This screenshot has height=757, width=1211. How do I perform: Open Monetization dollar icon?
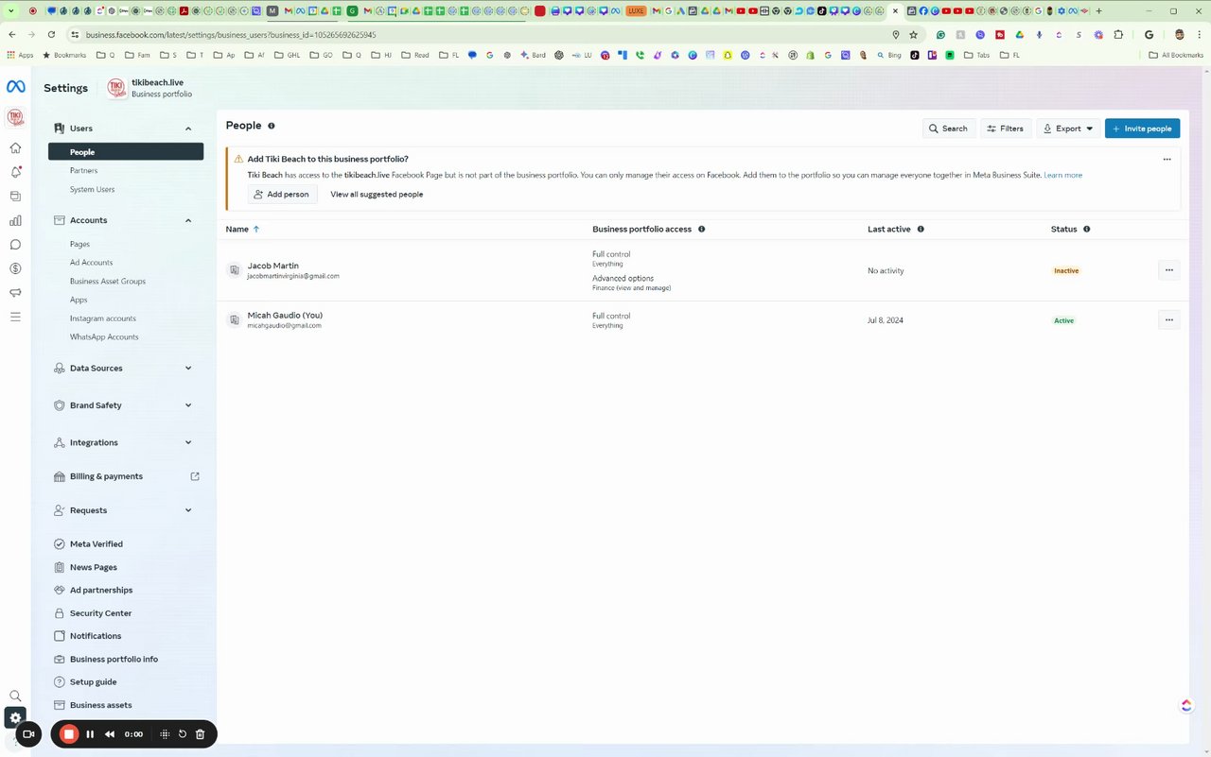(x=15, y=269)
